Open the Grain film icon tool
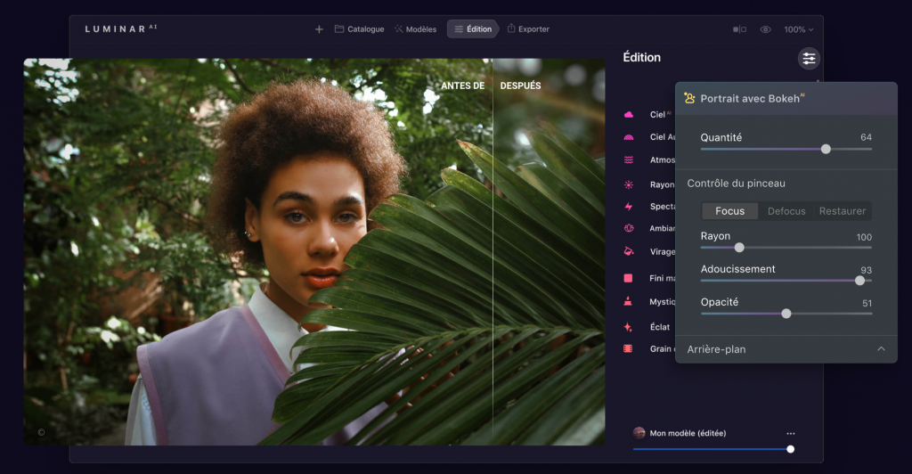Screen dimensions: 912x474 (x=629, y=348)
